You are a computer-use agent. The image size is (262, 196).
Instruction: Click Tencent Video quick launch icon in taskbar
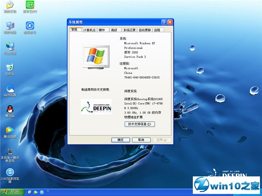[36, 192]
